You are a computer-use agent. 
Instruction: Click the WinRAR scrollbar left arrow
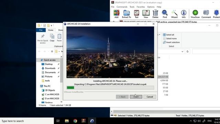[112, 111]
